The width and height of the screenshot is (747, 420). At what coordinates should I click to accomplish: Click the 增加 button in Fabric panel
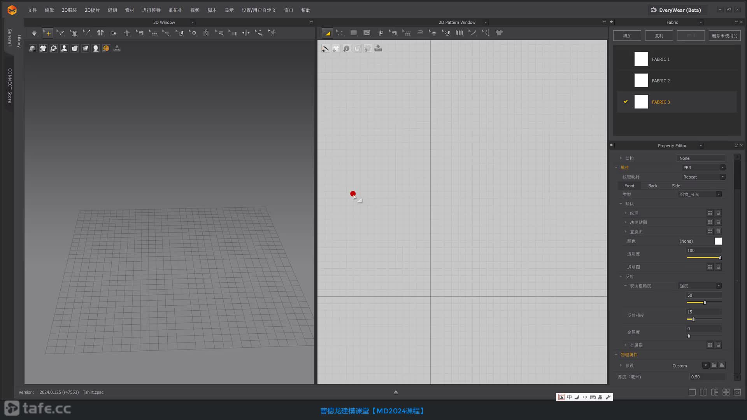(627, 36)
